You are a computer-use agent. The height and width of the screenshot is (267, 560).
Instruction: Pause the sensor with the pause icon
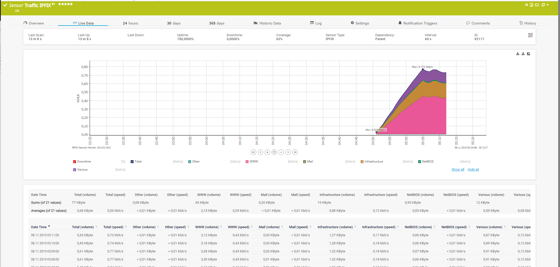[x=526, y=5]
